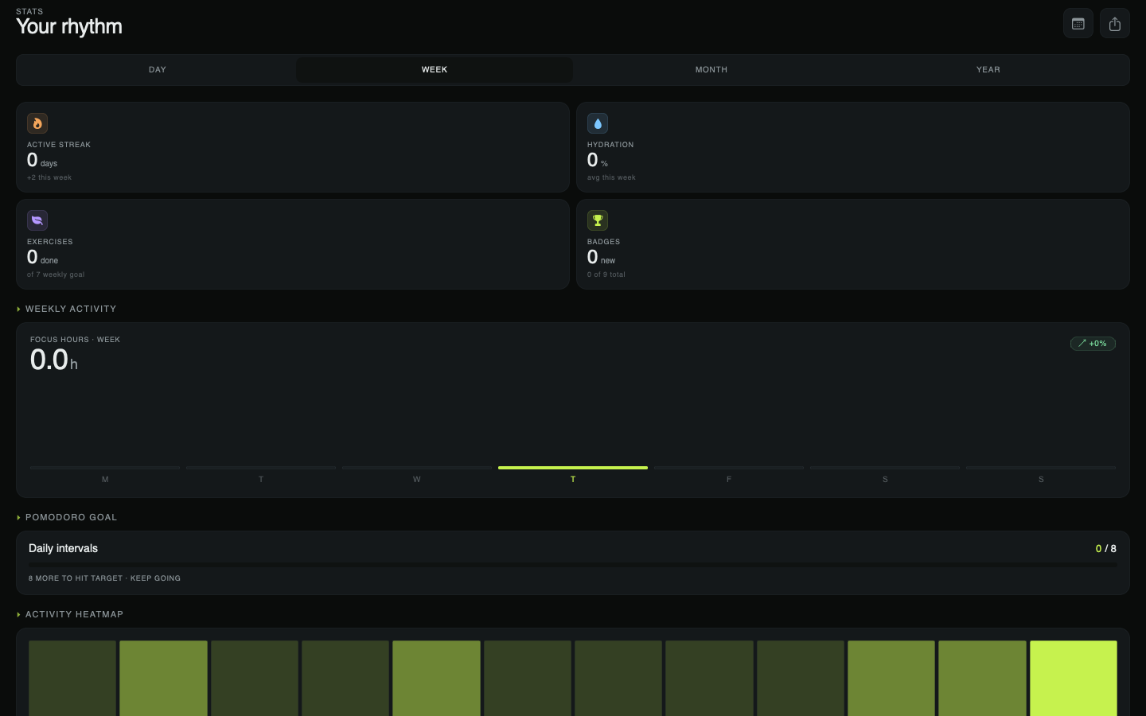Click the Daily intervals progress bar
The width and height of the screenshot is (1146, 716).
573,565
